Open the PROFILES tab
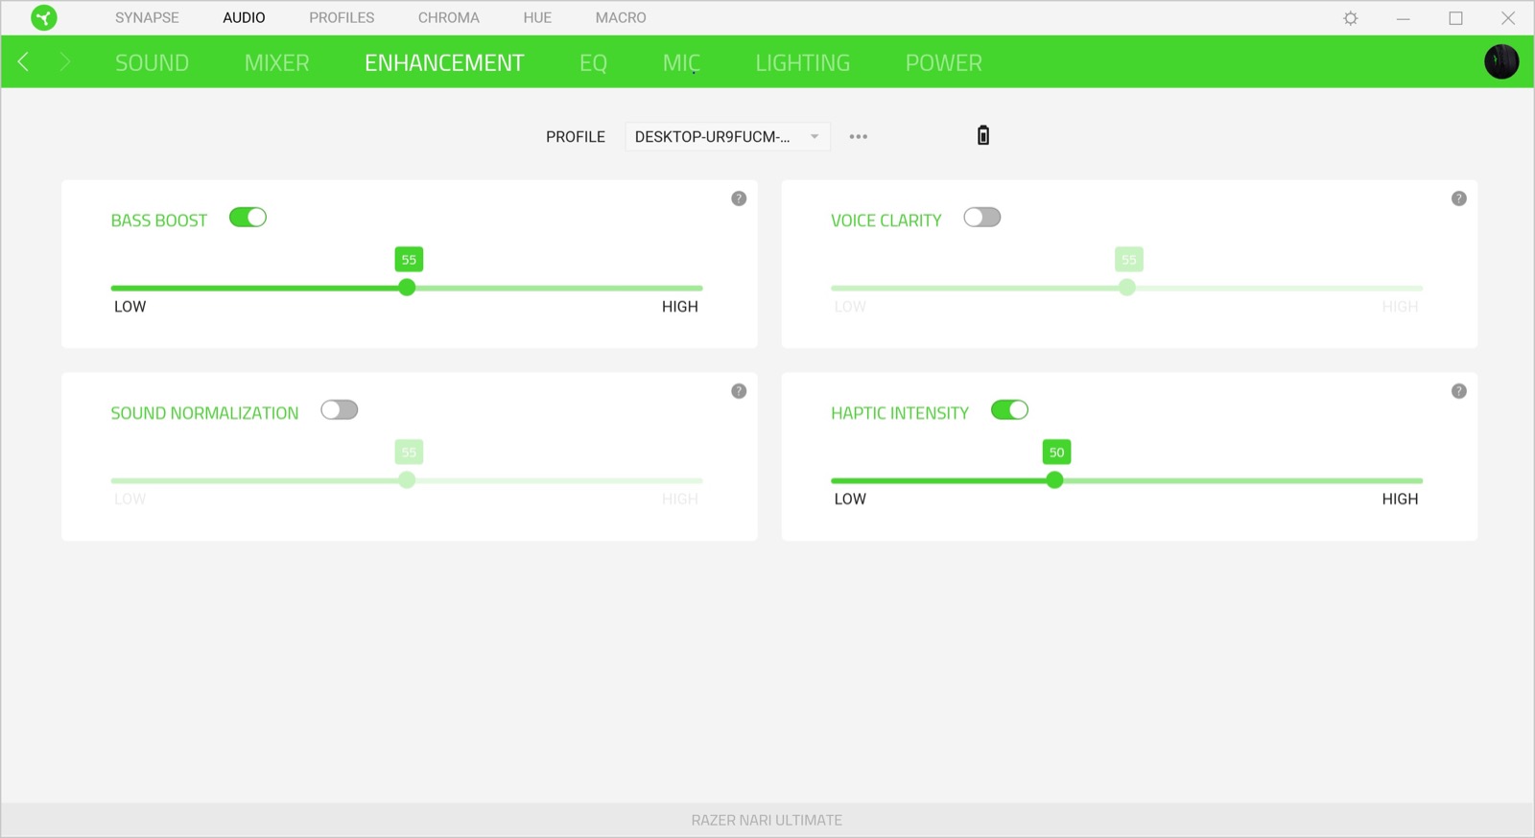 click(342, 17)
